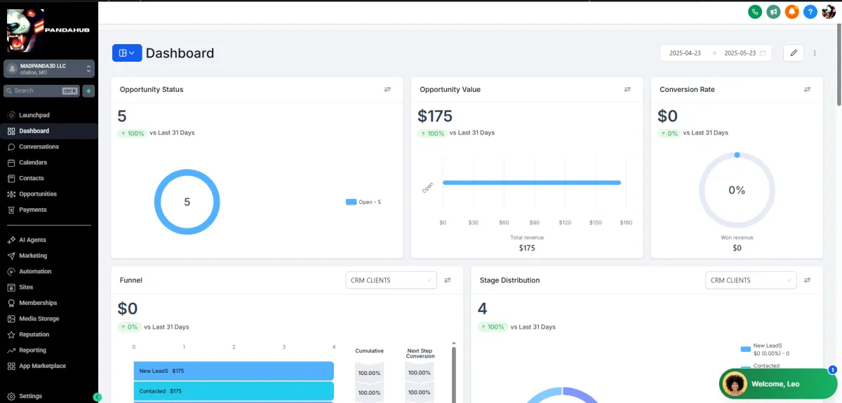Click the green phone dialer icon
Viewport: 842px width, 403px height.
click(755, 11)
